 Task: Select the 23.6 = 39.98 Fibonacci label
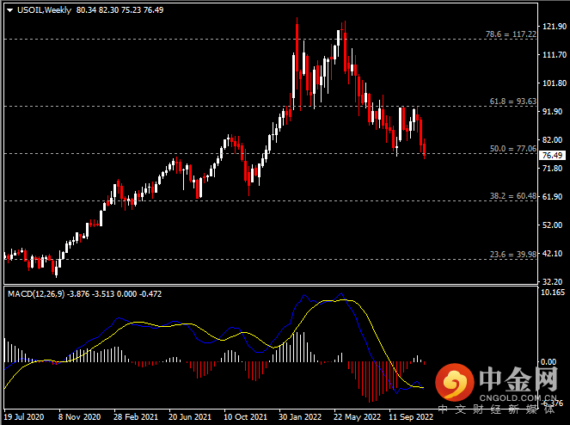tap(514, 254)
